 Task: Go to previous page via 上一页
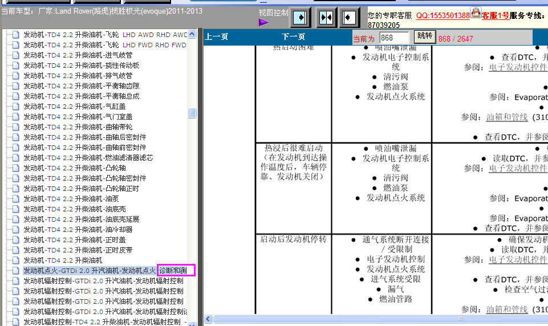216,36
